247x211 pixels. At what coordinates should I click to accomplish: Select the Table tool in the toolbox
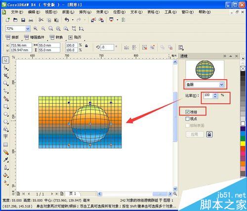point(5,145)
